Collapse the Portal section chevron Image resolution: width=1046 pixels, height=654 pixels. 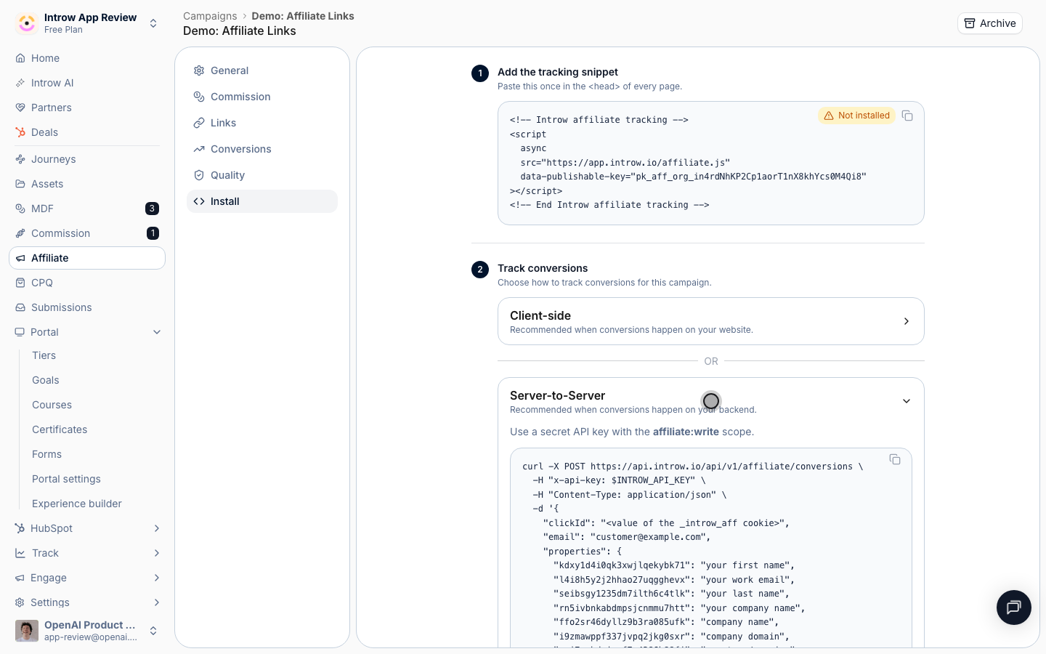[157, 332]
